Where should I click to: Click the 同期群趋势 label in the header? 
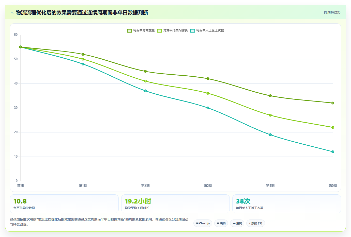point(332,12)
